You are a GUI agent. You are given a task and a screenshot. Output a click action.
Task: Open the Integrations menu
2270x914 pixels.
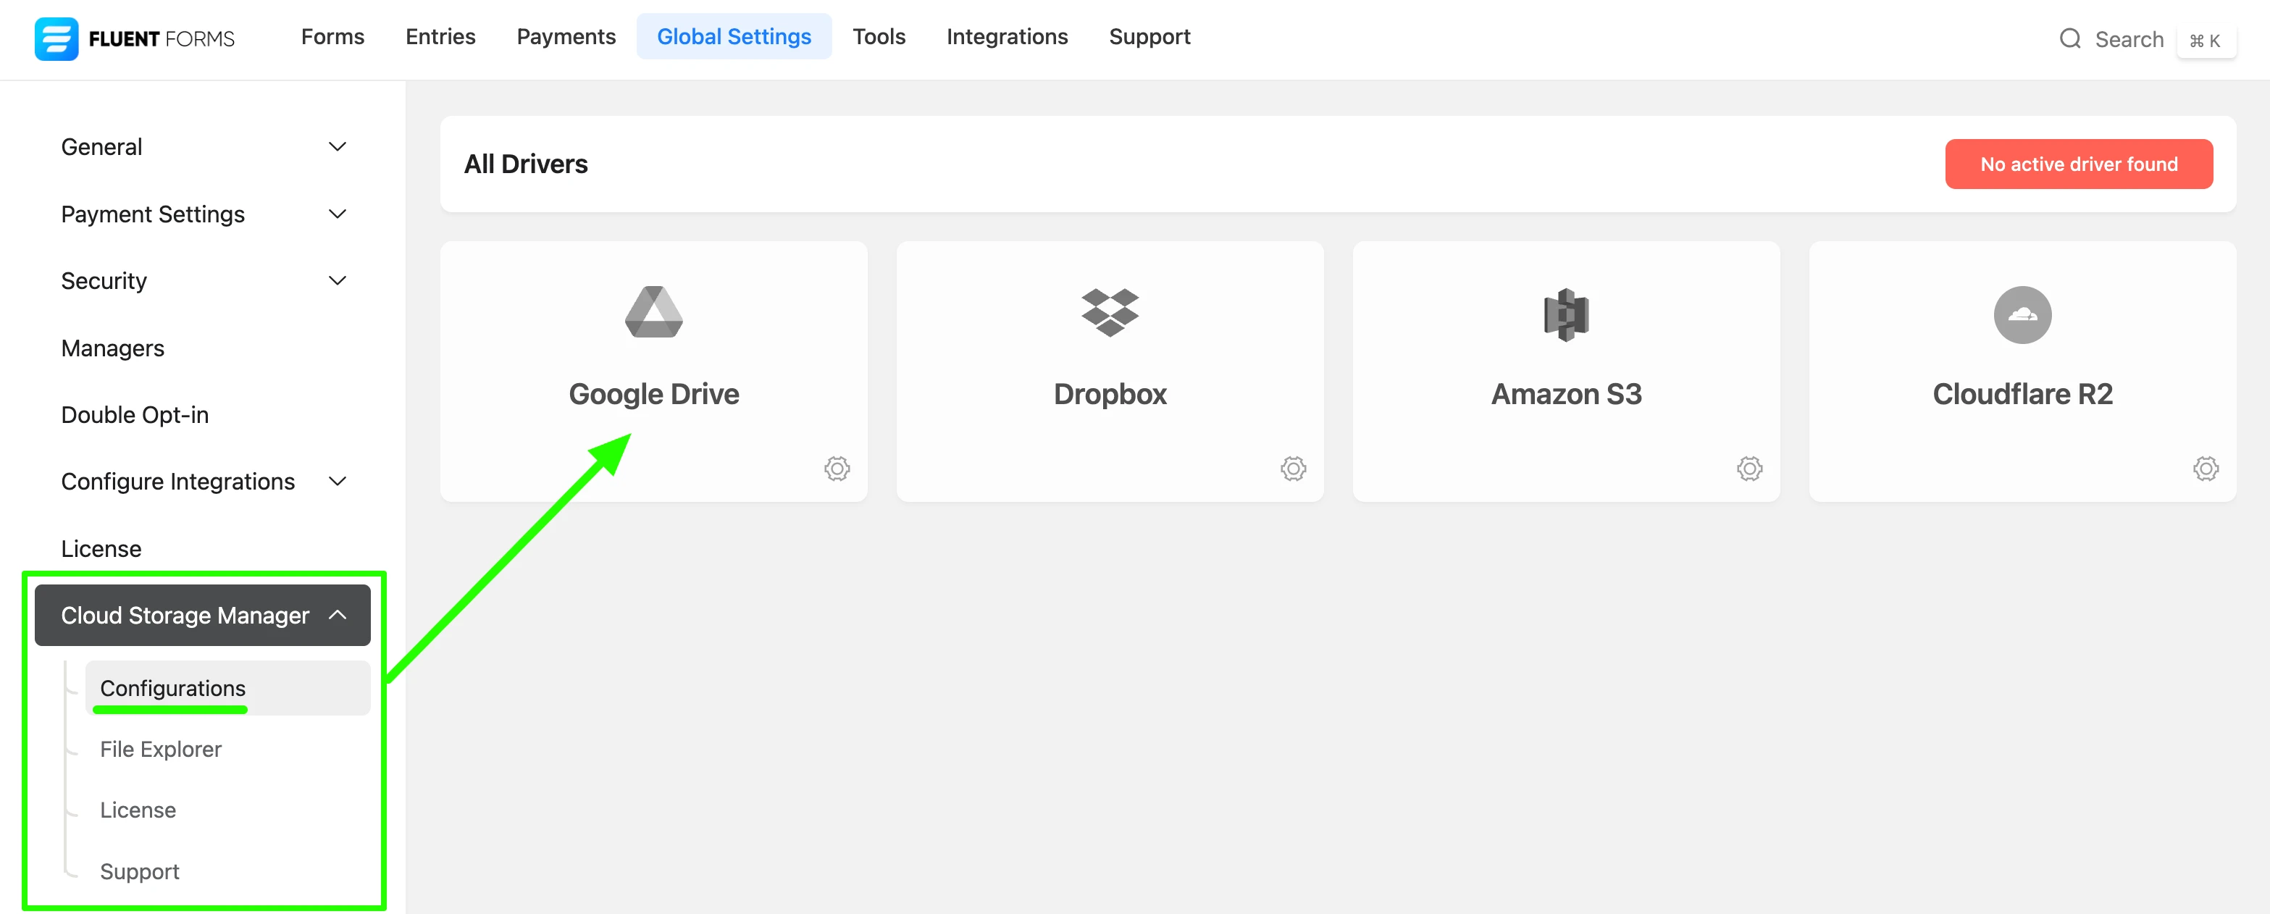pos(1008,36)
